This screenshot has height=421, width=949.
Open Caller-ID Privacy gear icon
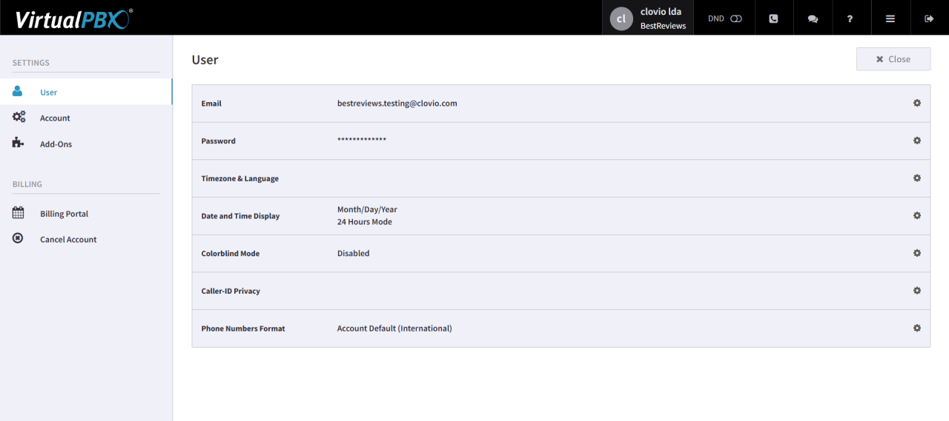[917, 291]
